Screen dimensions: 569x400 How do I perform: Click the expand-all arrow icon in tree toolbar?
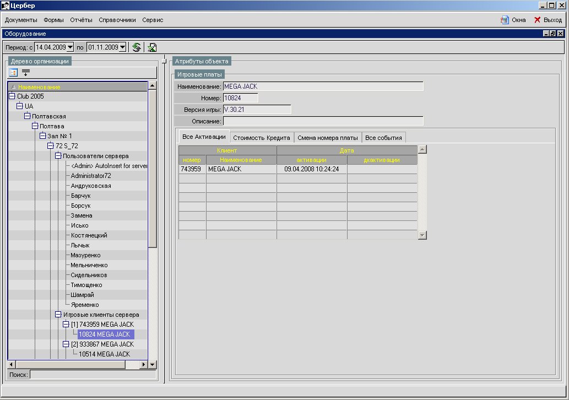(26, 72)
